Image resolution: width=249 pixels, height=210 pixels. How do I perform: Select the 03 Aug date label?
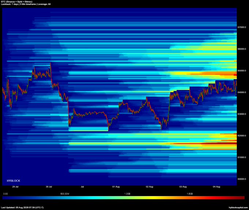point(183,187)
